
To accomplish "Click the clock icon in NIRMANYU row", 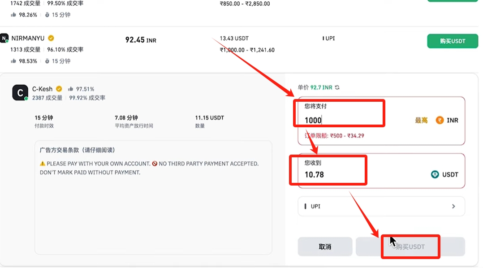I will (47, 61).
